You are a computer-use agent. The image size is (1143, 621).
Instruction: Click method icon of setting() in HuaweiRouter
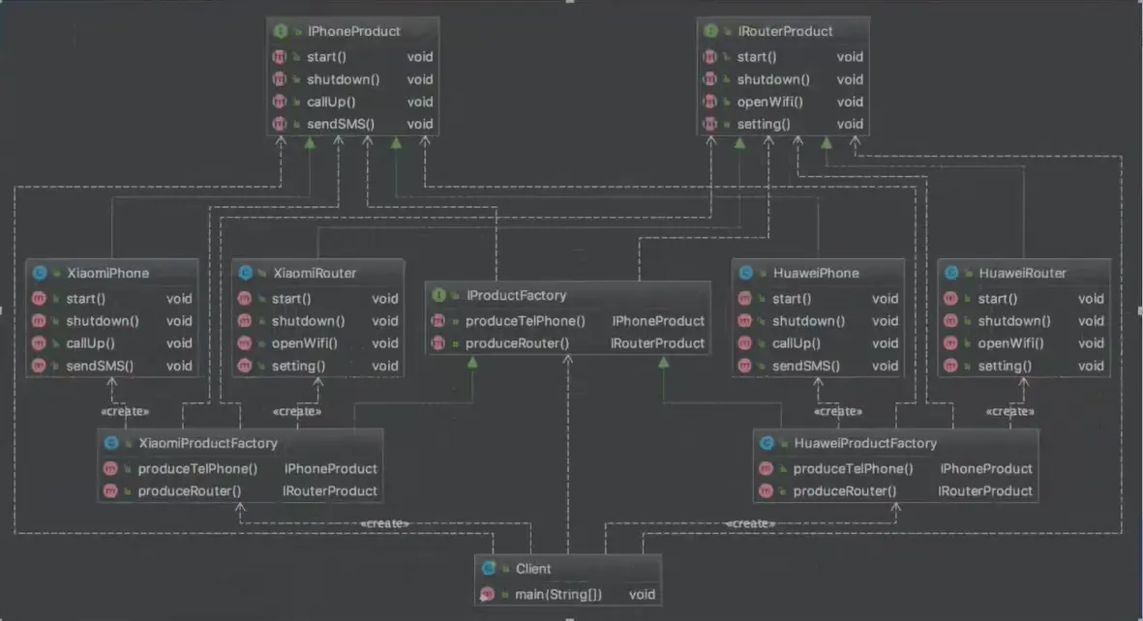tap(950, 366)
